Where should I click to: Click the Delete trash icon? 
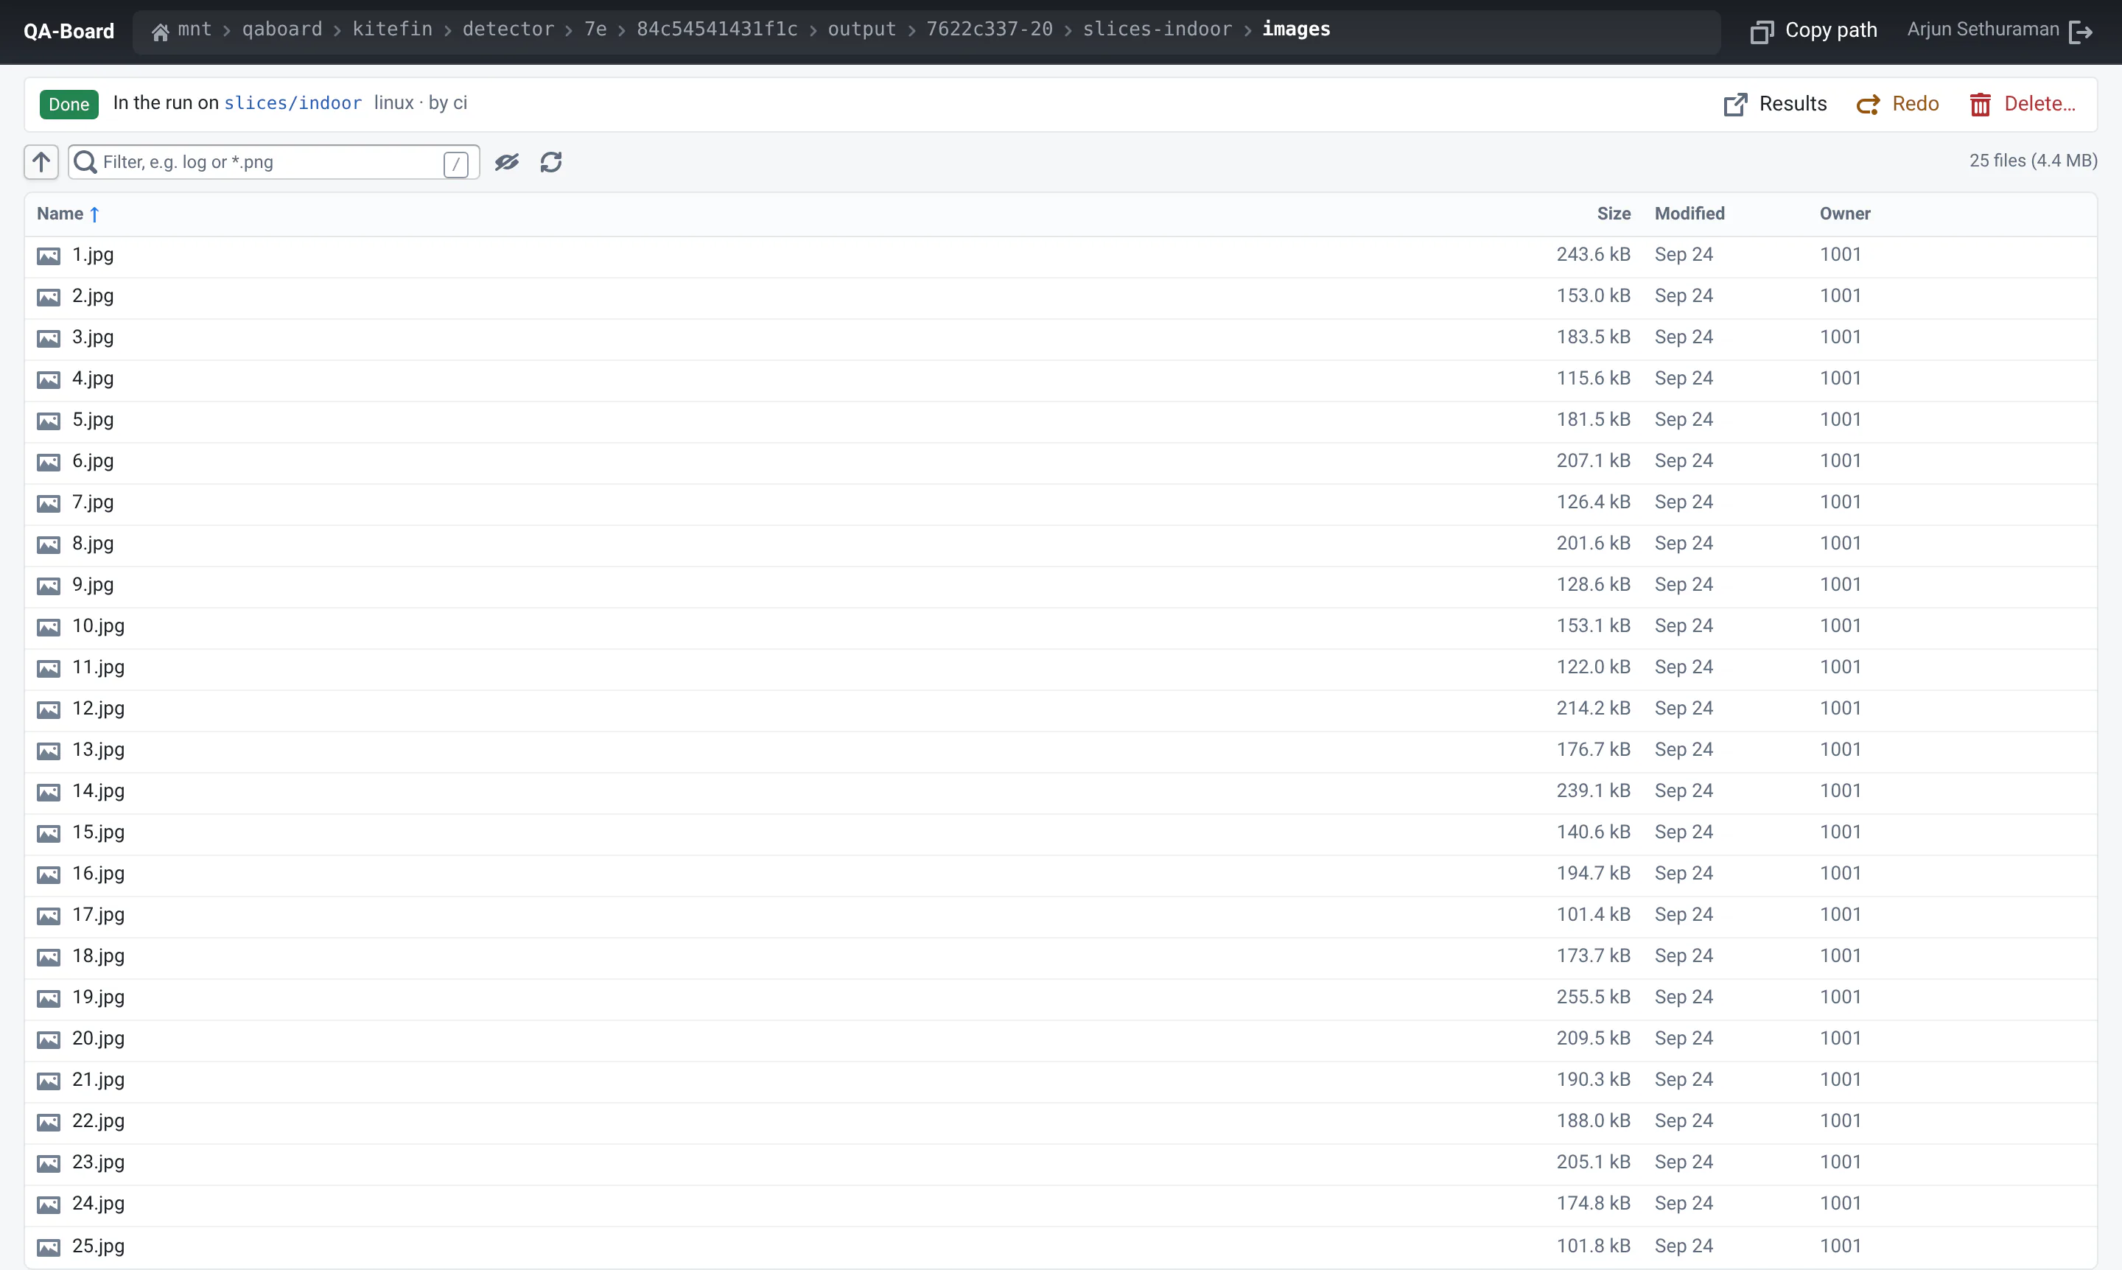1980,104
